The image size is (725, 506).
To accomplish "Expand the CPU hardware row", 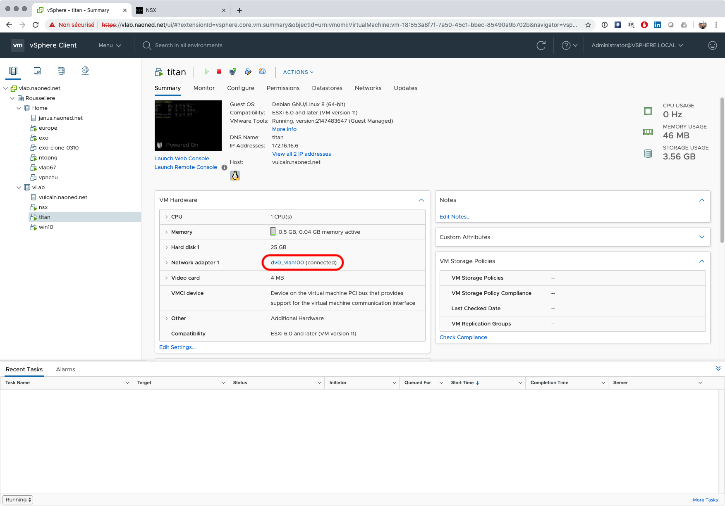I will pyautogui.click(x=167, y=217).
